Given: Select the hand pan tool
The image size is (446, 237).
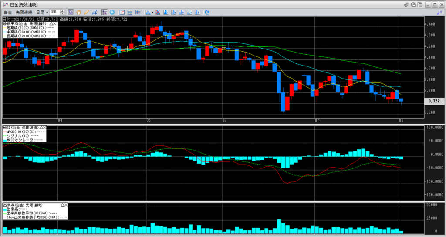Looking at the screenshot, I should click(x=78, y=12).
